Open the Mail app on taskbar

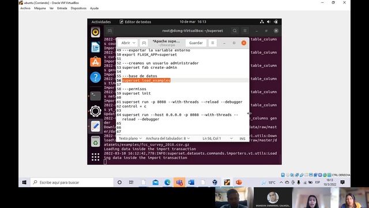[x=155, y=183]
